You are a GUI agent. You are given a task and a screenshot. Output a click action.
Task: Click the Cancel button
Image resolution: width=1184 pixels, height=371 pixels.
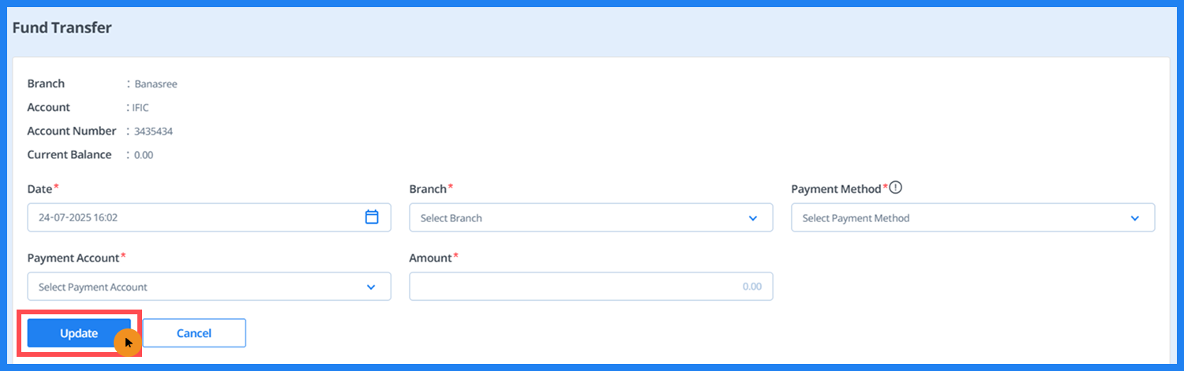[194, 333]
